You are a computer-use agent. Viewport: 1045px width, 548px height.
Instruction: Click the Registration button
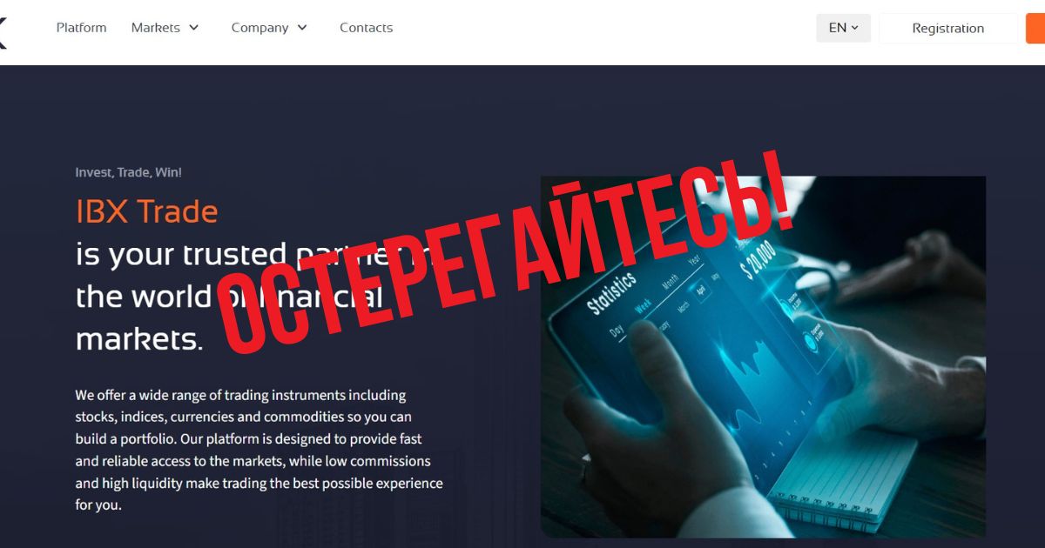tap(947, 28)
